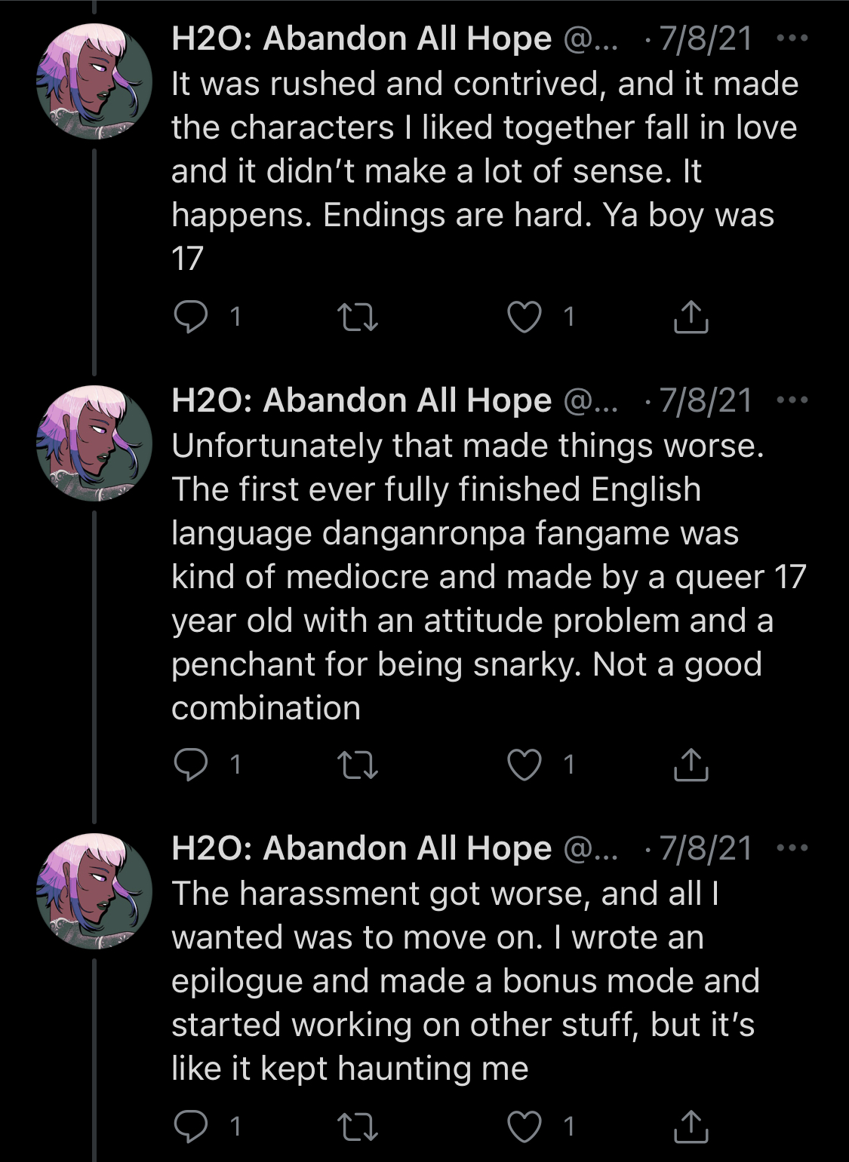Share the "rushed and contrived" tweet
Screen dimensions: 849x1162
coord(691,317)
